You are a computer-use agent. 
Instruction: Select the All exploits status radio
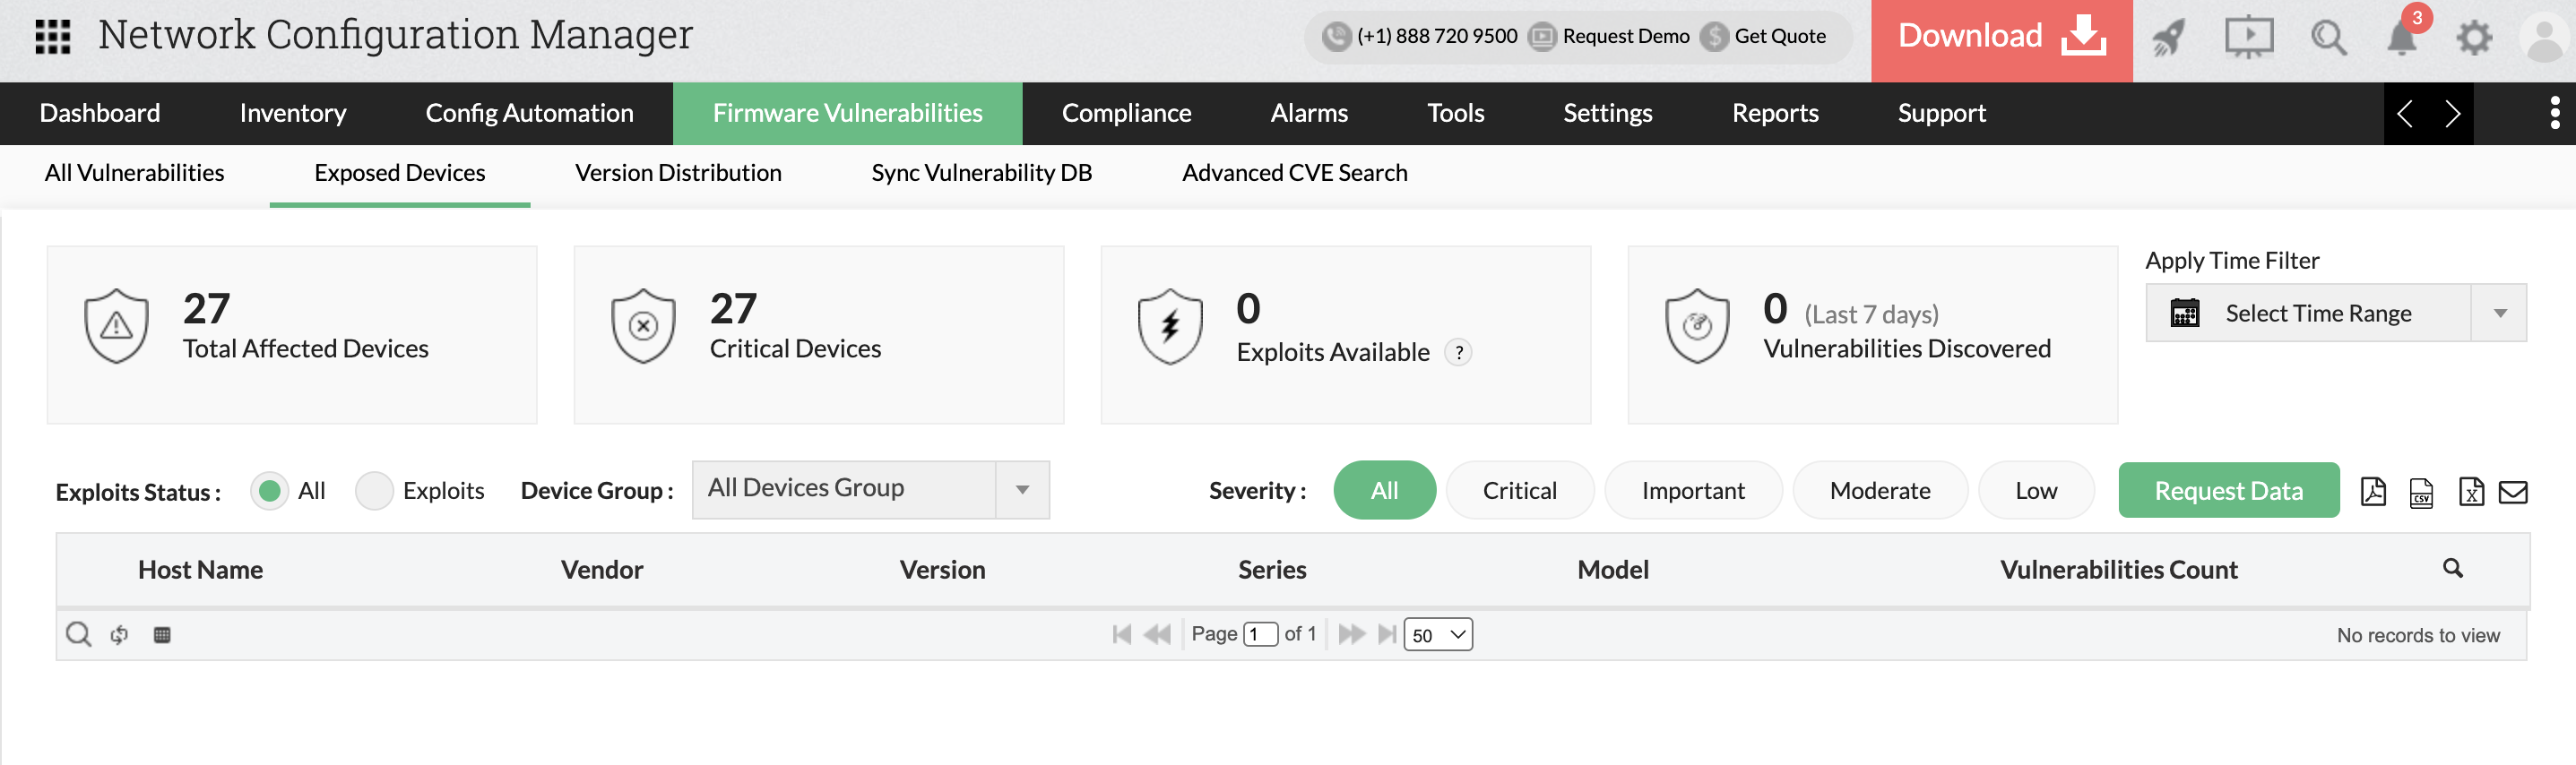click(269, 491)
